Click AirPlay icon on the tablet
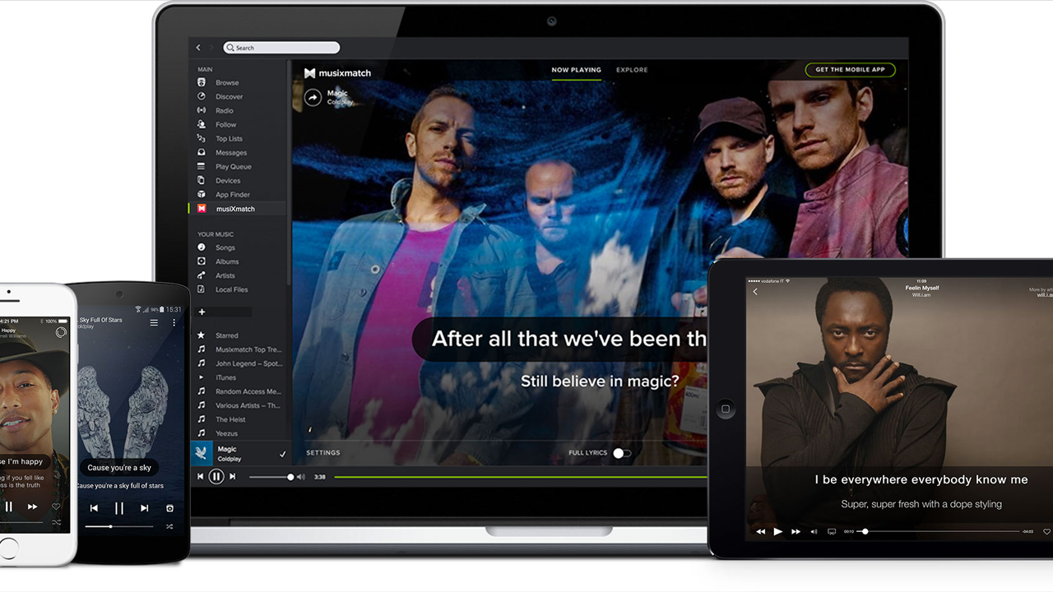Image resolution: width=1053 pixels, height=592 pixels. [x=832, y=532]
